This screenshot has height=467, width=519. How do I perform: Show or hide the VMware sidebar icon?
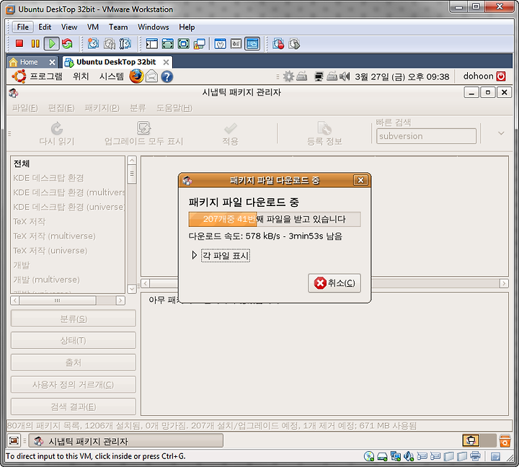152,44
